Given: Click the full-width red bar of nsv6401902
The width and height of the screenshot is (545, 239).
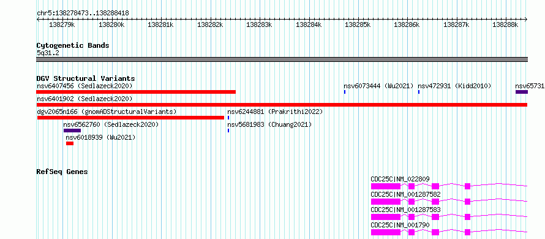Looking at the screenshot, I should pyautogui.click(x=282, y=105).
